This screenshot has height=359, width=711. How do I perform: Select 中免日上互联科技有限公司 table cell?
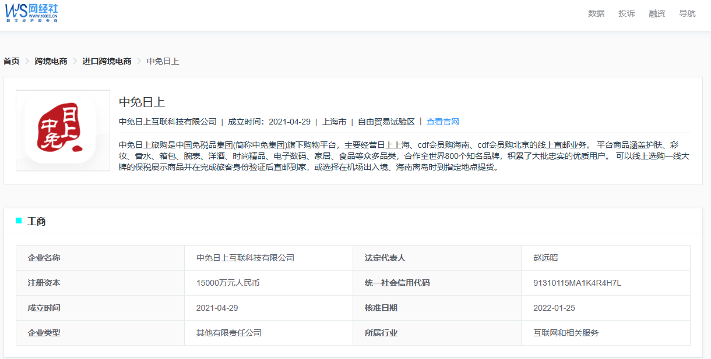(x=269, y=258)
